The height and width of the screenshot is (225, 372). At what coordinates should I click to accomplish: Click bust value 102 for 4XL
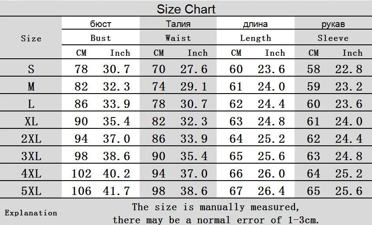tap(81, 174)
